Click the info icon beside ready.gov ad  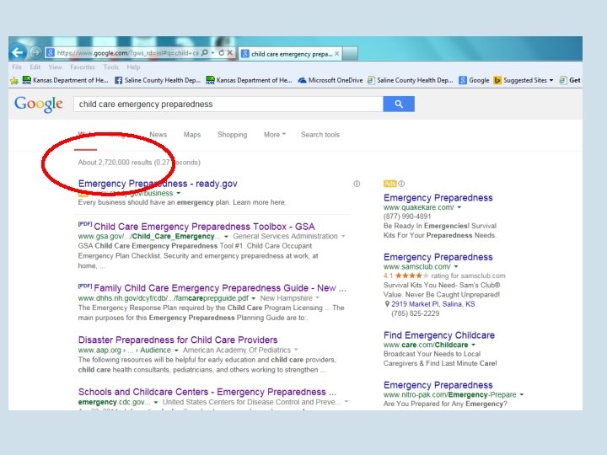357,184
